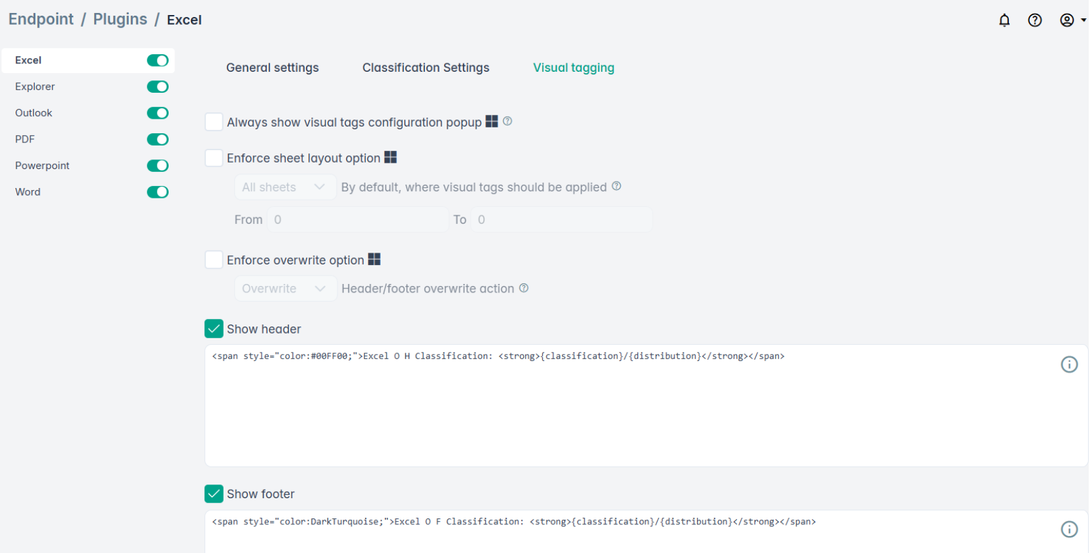The image size is (1092, 553).
Task: Click Windows icon next to Enforce overwrite option
Action: coord(374,259)
